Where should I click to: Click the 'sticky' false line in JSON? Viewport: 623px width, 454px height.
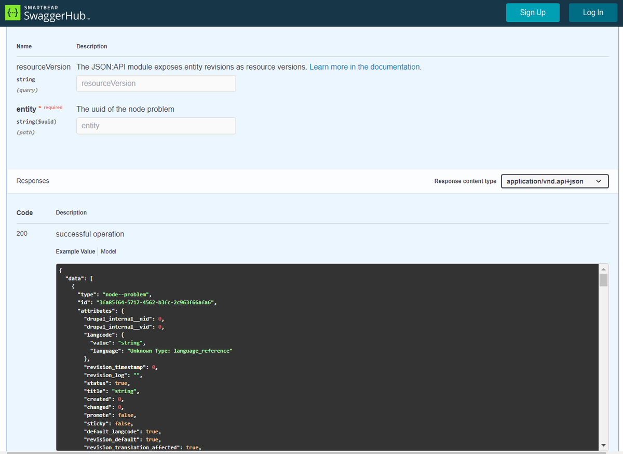point(109,423)
